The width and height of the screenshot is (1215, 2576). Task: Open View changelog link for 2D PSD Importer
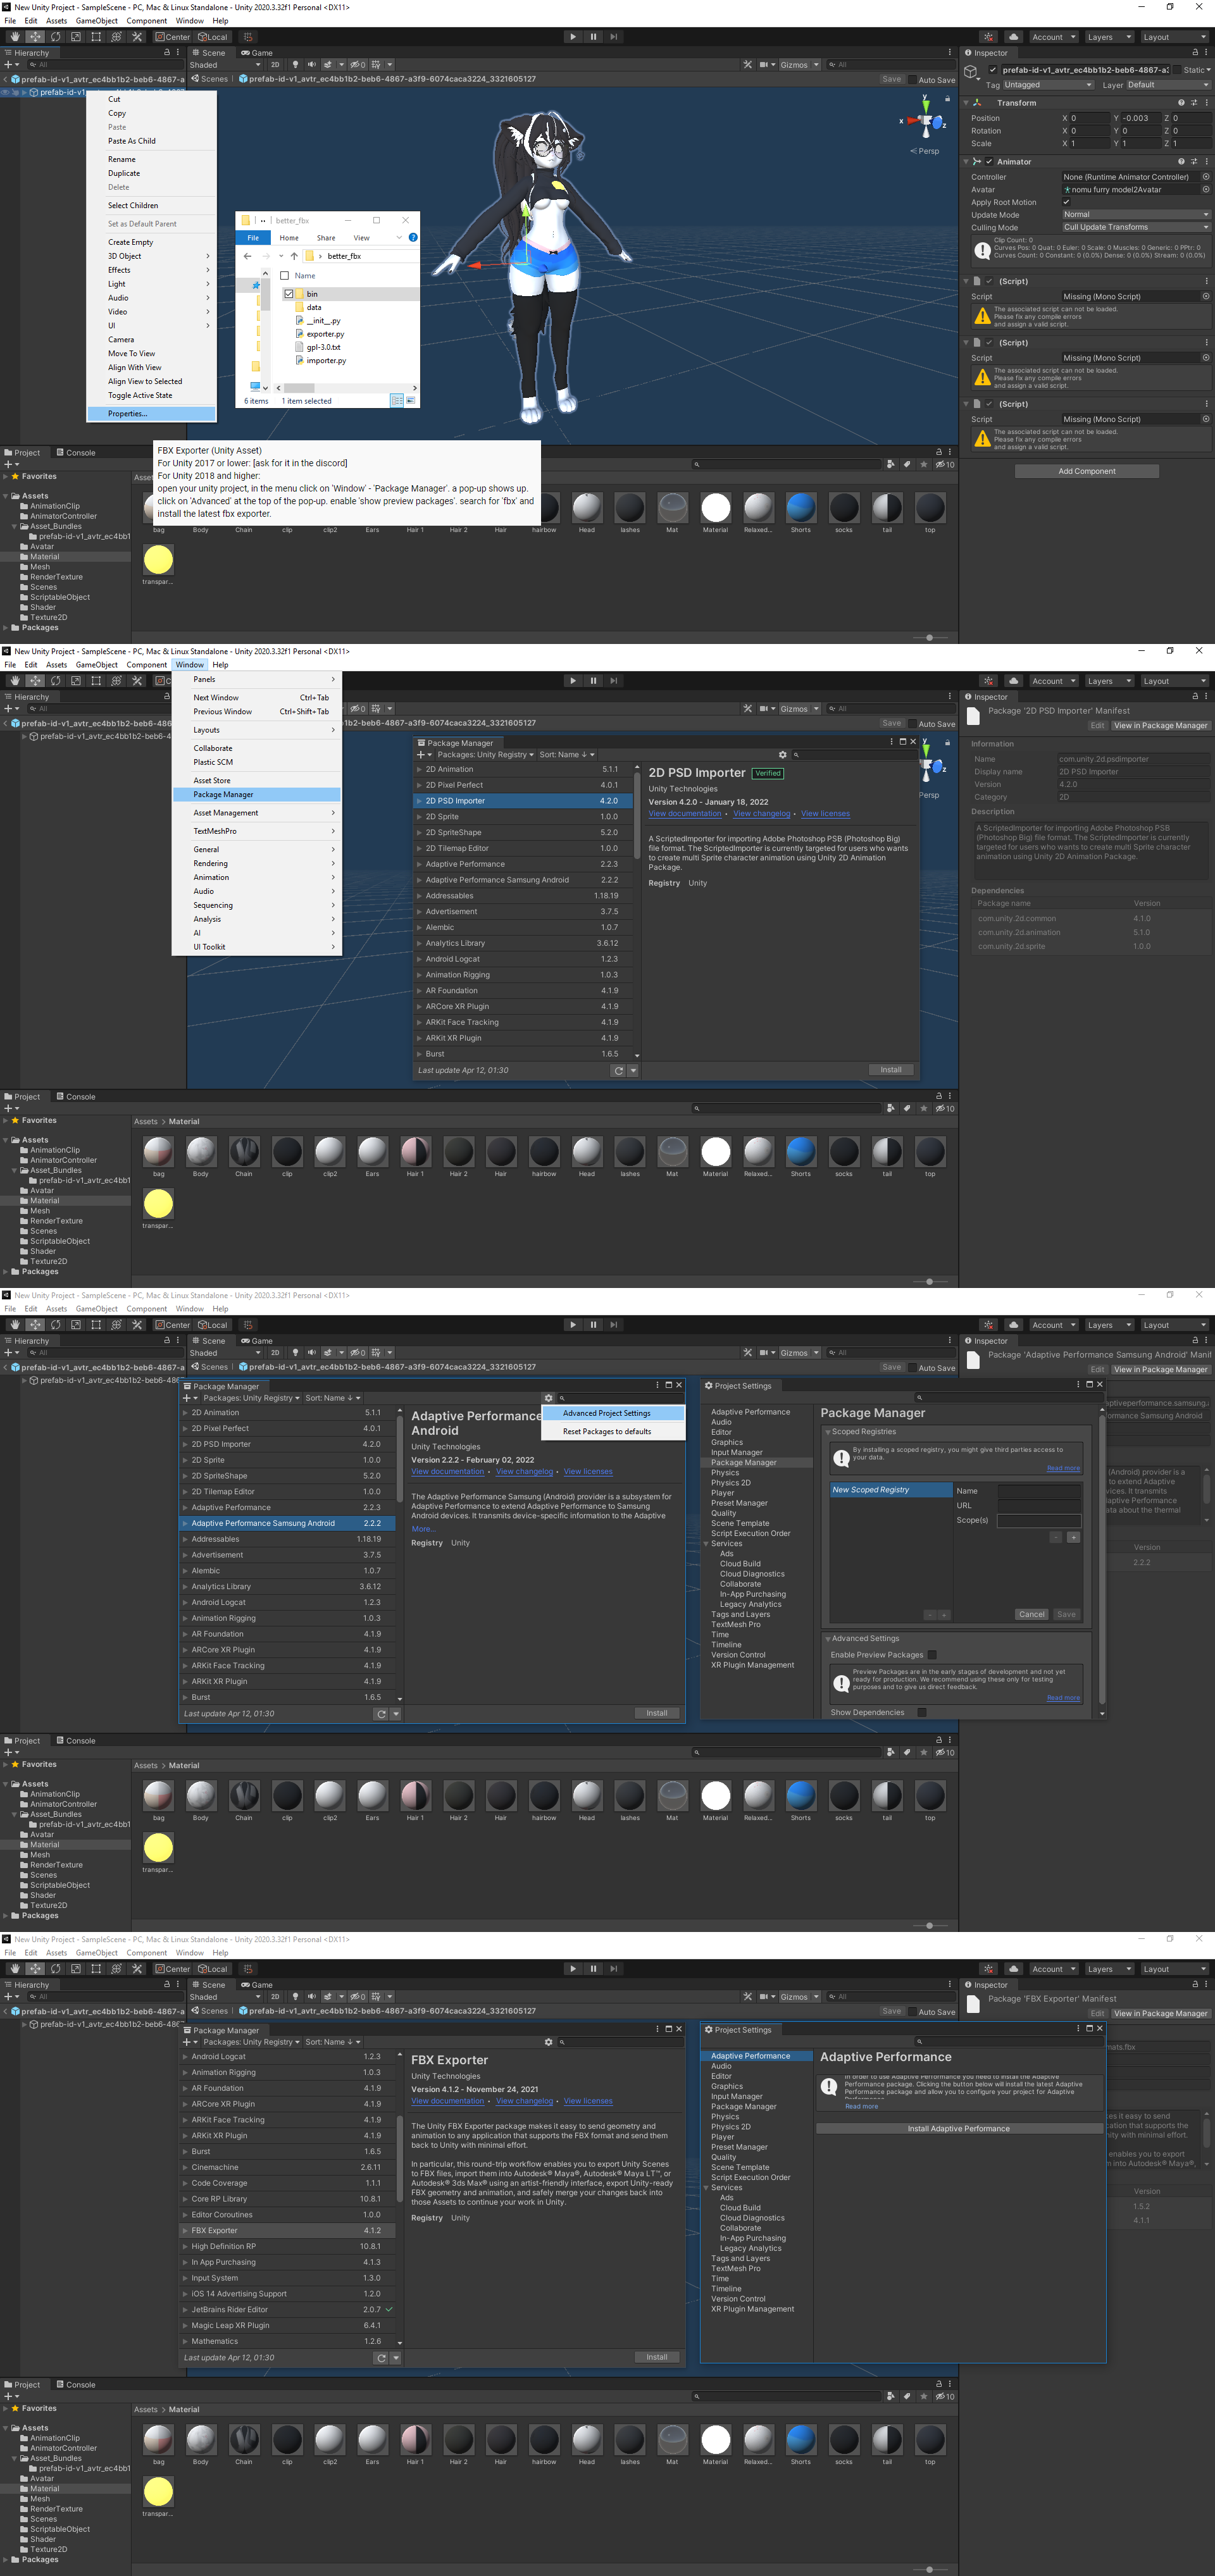click(x=762, y=813)
